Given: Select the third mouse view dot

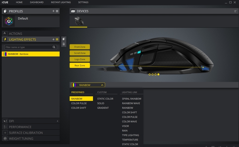Looking at the screenshot, I should (x=155, y=75).
